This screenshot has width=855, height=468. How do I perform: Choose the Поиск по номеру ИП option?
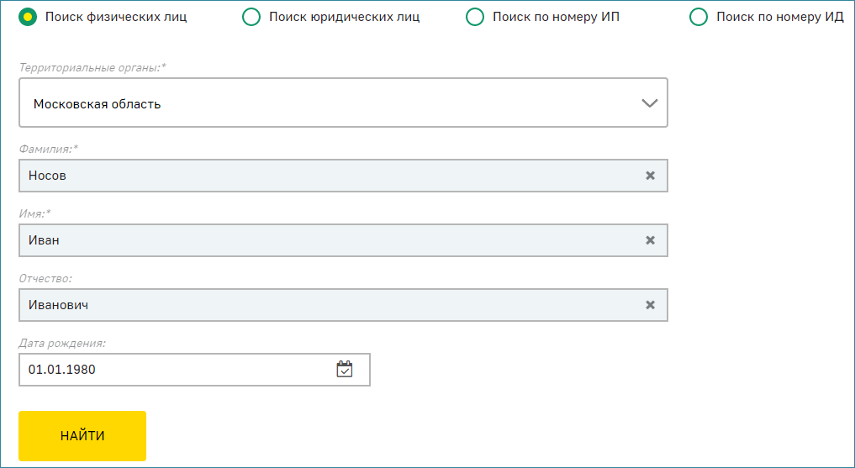pos(475,17)
